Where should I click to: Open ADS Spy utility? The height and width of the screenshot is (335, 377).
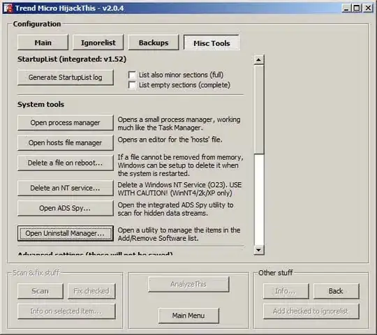tap(66, 208)
